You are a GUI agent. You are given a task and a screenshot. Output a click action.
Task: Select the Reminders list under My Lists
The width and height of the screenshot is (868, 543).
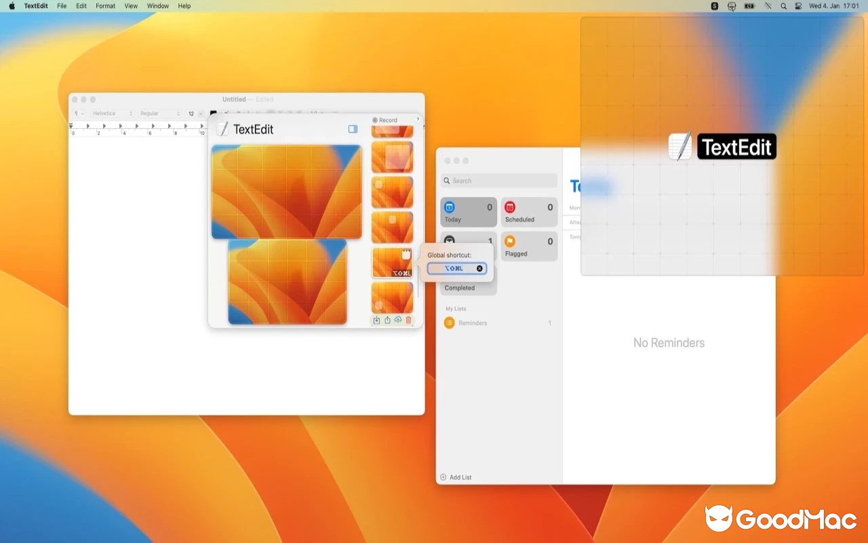click(x=473, y=322)
